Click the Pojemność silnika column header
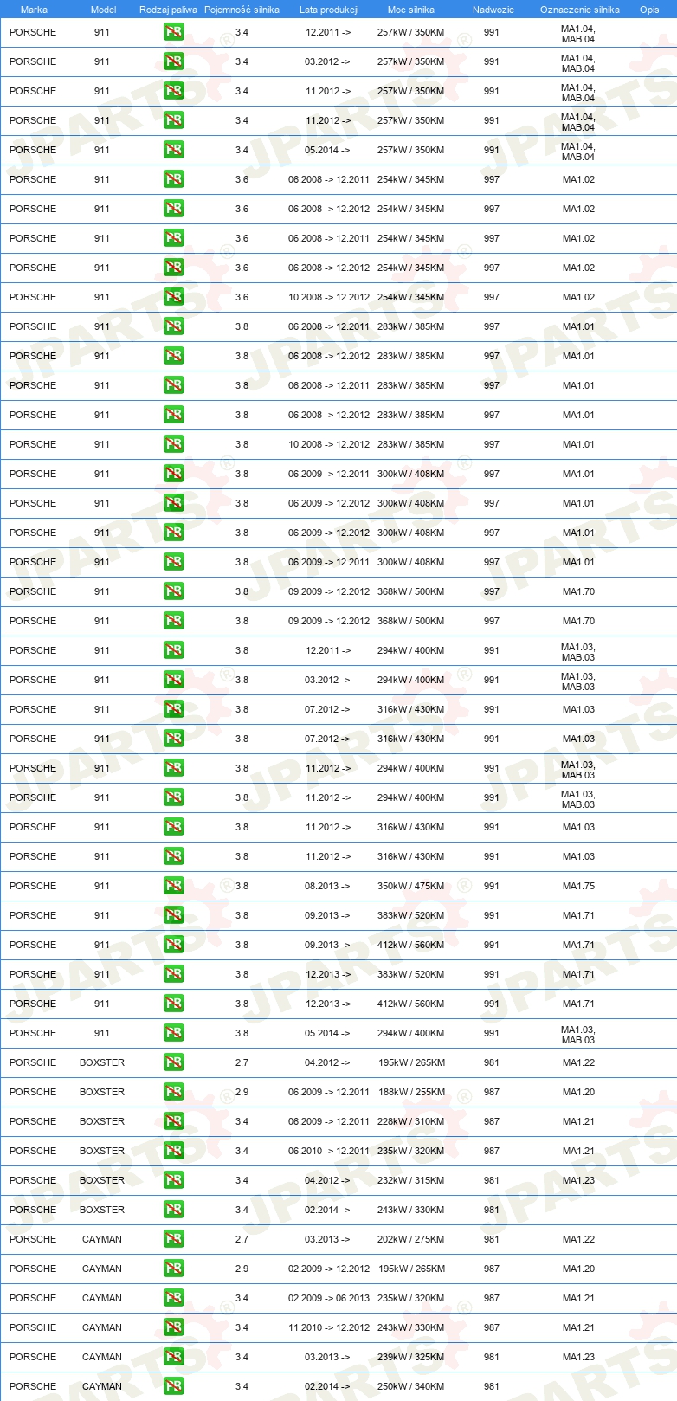The width and height of the screenshot is (677, 1401). click(242, 10)
